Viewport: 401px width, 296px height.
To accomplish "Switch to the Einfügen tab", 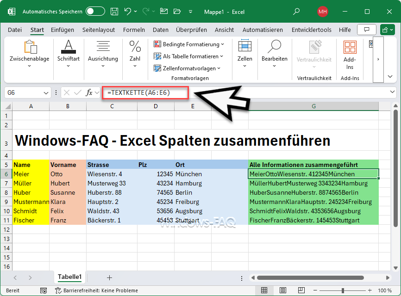I will [x=63, y=30].
